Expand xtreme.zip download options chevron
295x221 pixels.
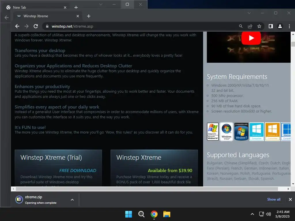pyautogui.click(x=72, y=200)
